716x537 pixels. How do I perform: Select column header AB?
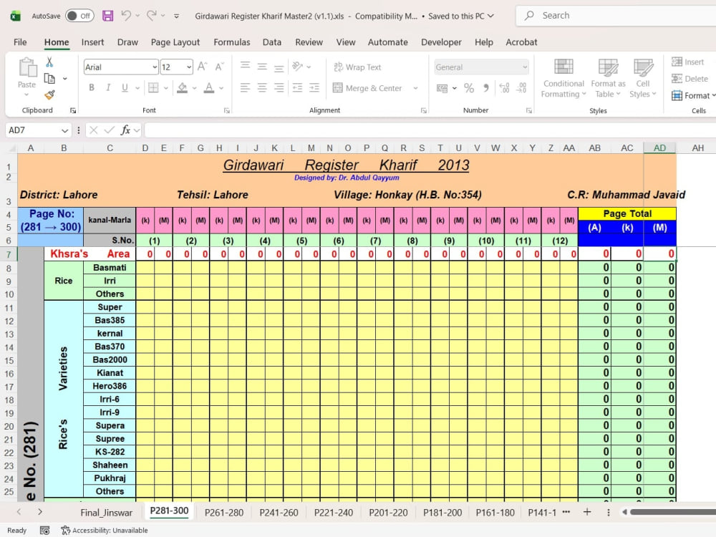click(594, 148)
